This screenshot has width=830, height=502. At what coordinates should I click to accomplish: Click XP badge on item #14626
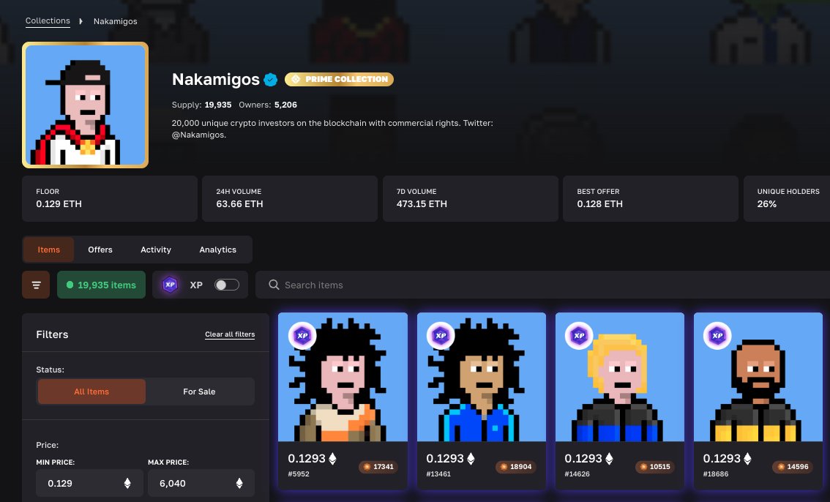pyautogui.click(x=579, y=335)
